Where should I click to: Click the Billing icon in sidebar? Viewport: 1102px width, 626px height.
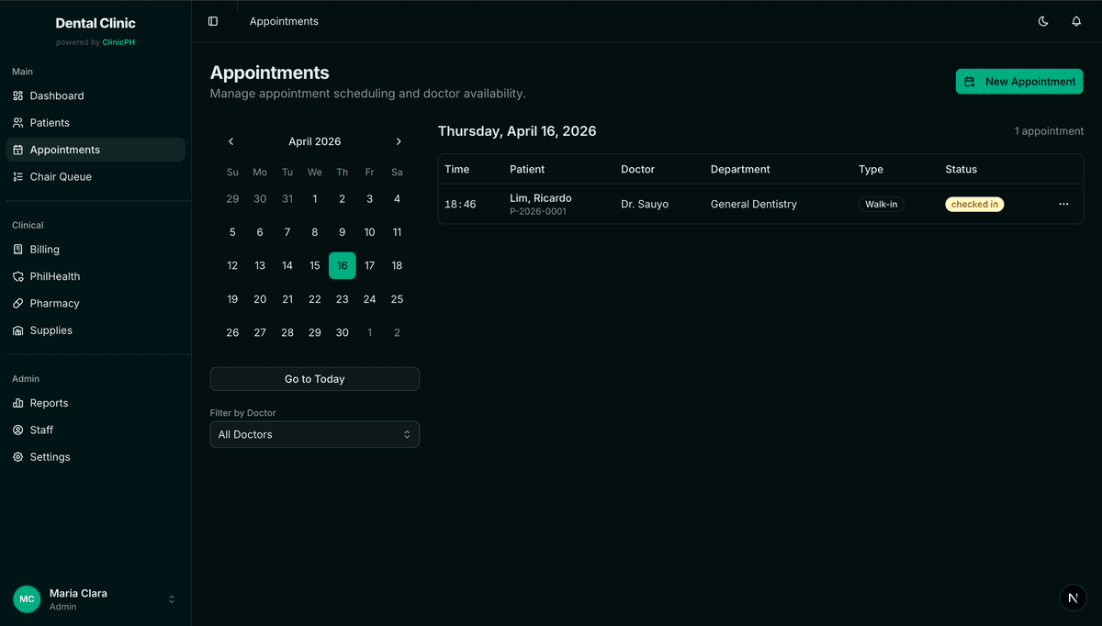[18, 249]
